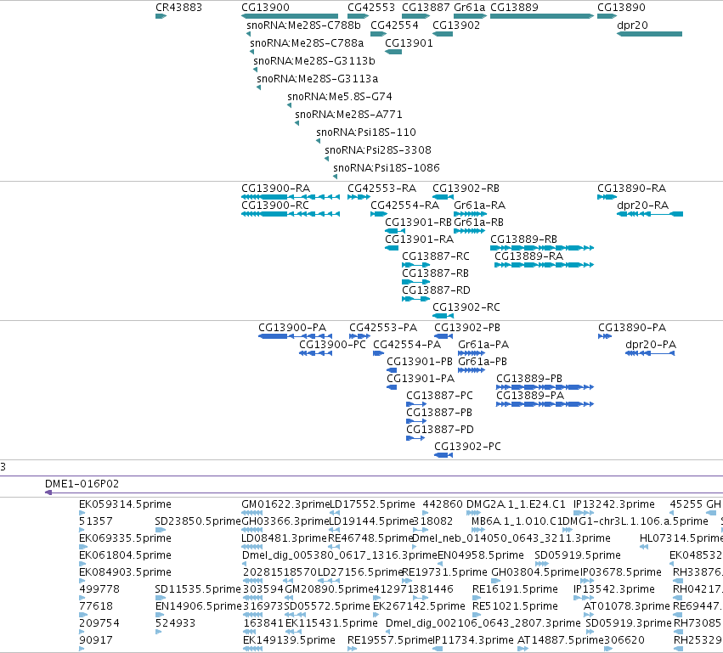Click the CG42553 gene label
The height and width of the screenshot is (653, 723).
tap(371, 8)
